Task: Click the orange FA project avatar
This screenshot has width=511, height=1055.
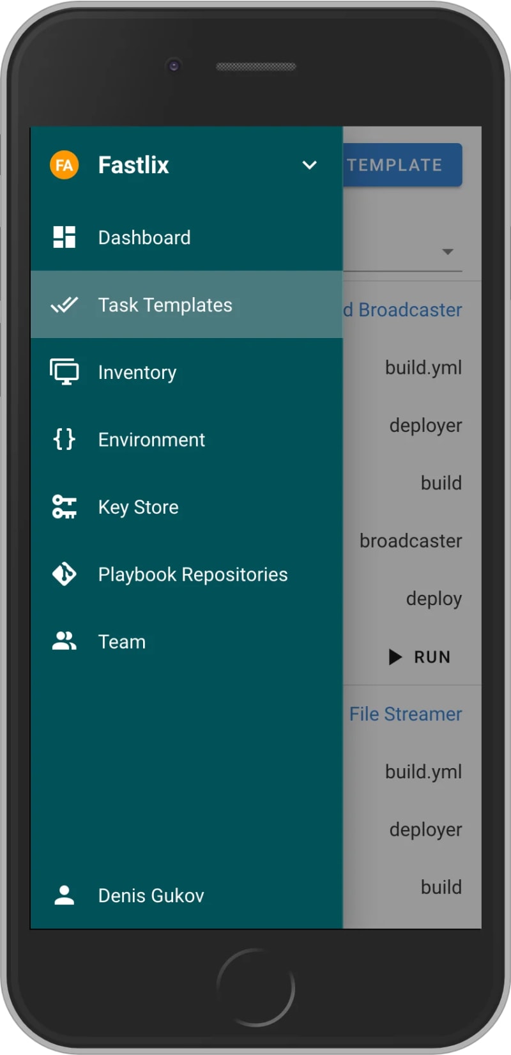Action: (64, 166)
